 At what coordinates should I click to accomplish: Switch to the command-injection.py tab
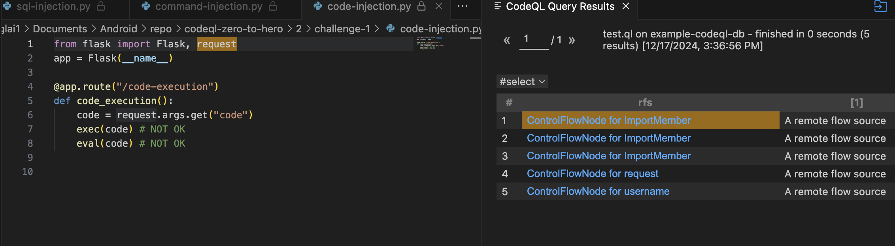[209, 6]
